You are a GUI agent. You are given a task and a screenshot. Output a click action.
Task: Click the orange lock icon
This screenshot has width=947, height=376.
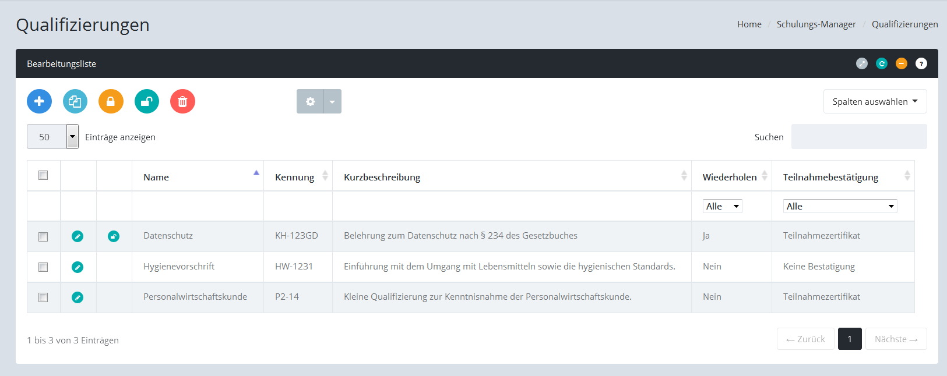111,101
